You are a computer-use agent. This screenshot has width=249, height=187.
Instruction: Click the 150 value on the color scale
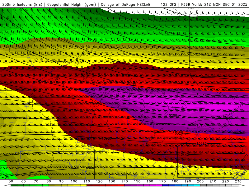[x=137, y=181]
